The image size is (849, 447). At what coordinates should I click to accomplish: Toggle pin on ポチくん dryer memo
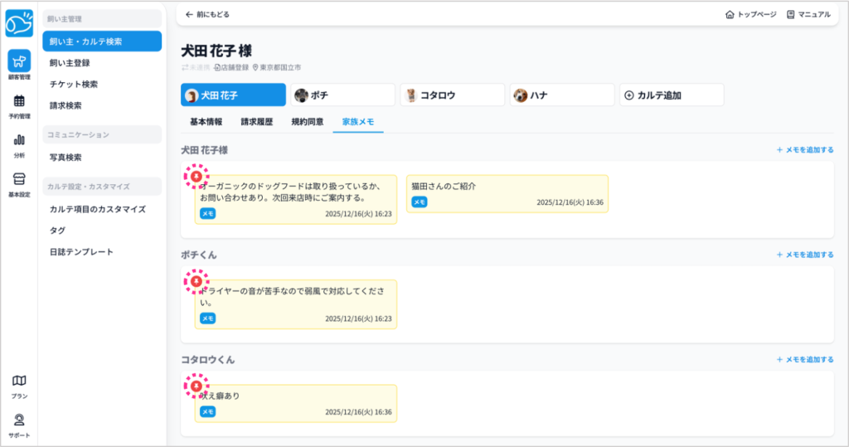(x=196, y=281)
